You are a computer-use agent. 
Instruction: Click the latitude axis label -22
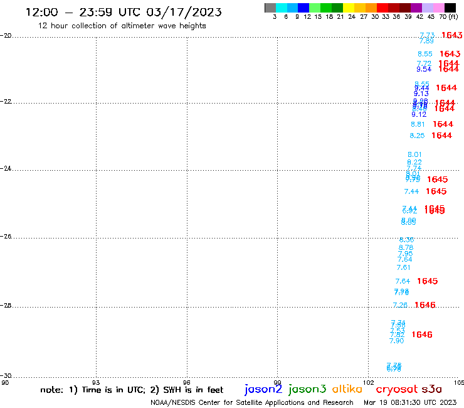click(x=6, y=102)
